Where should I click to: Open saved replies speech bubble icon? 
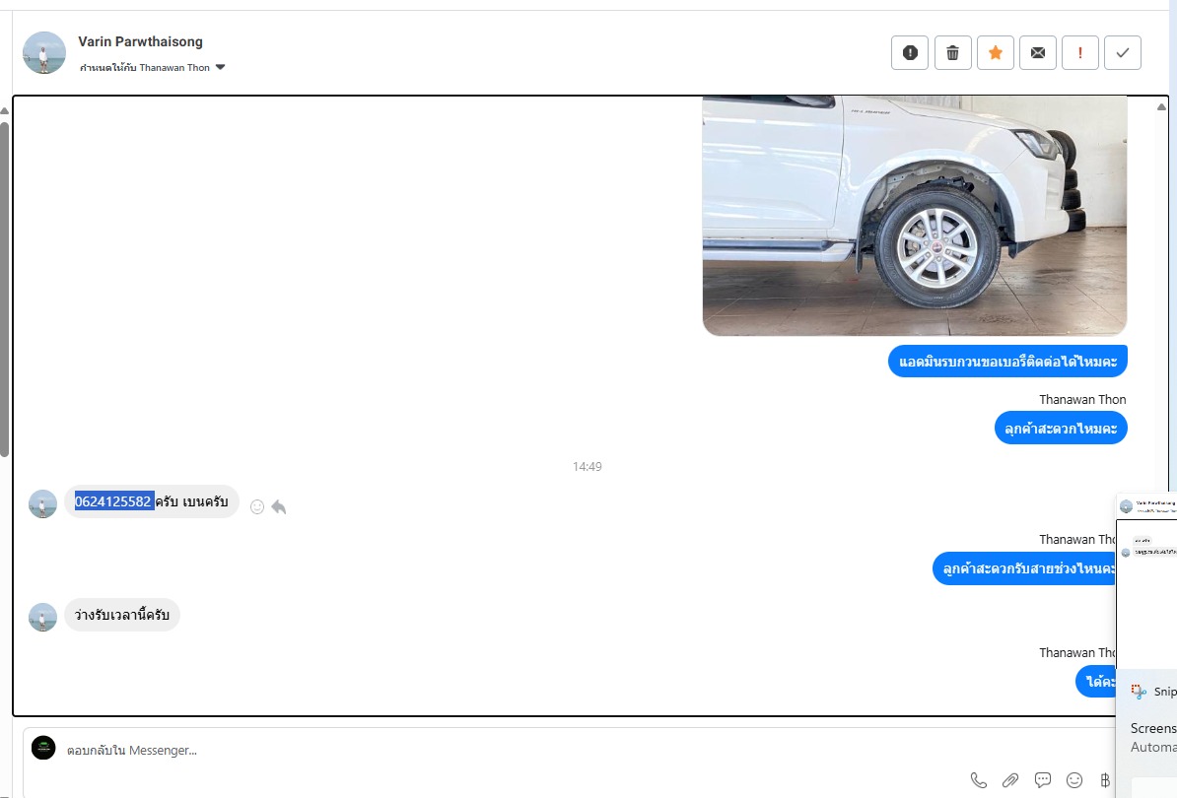tap(1043, 780)
